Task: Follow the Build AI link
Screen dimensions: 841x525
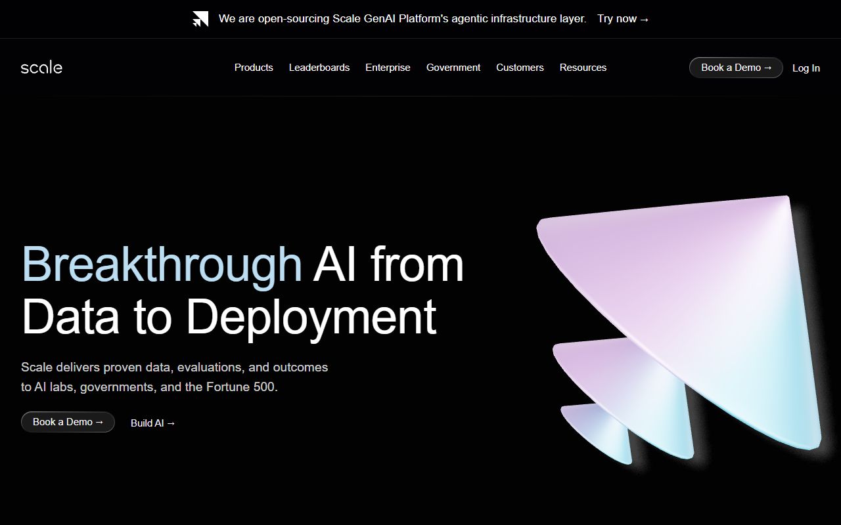Action: pos(153,423)
